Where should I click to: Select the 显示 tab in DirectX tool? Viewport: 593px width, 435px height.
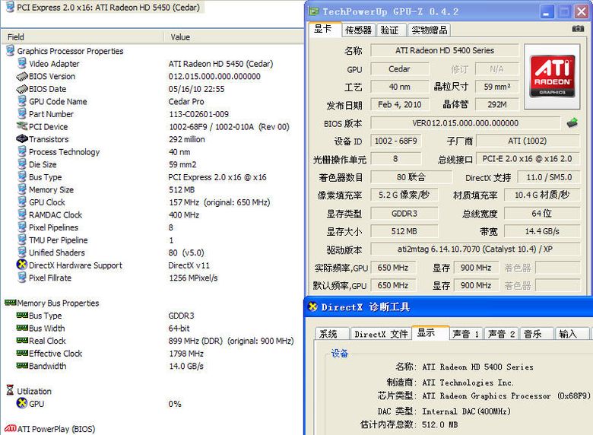tap(430, 332)
